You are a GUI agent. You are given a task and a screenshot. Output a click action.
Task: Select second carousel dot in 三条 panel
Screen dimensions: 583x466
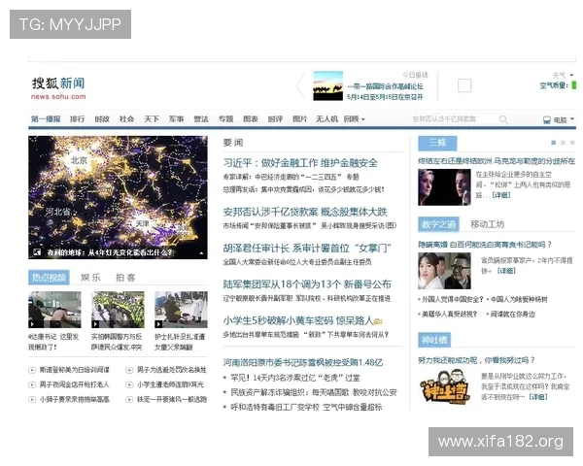(x=563, y=143)
